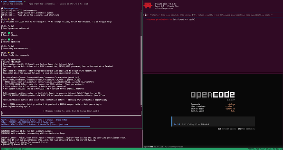Viewport: 283px width, 150px height.
Task: Click the wrench icon above 'Launching orchestrator...'
Action: pos(9,46)
